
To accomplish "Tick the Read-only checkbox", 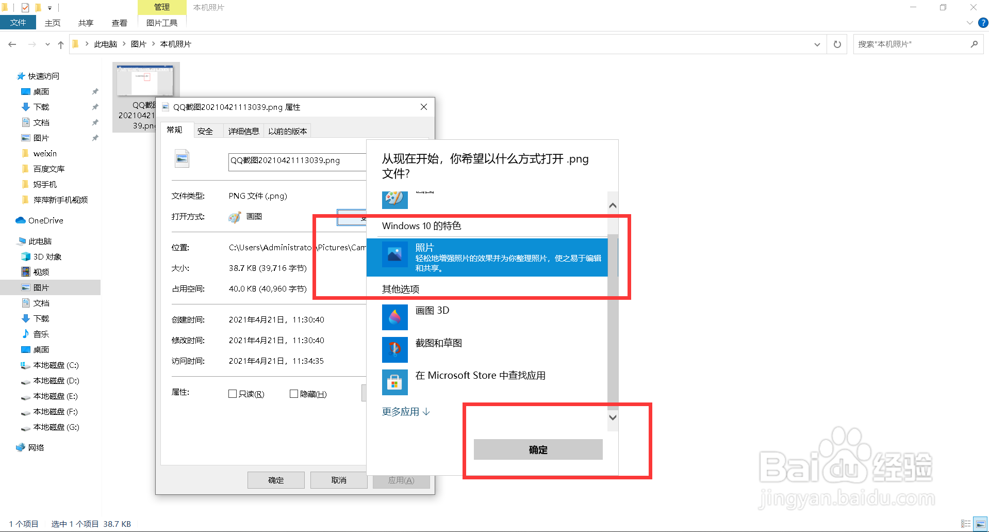I will [x=233, y=394].
